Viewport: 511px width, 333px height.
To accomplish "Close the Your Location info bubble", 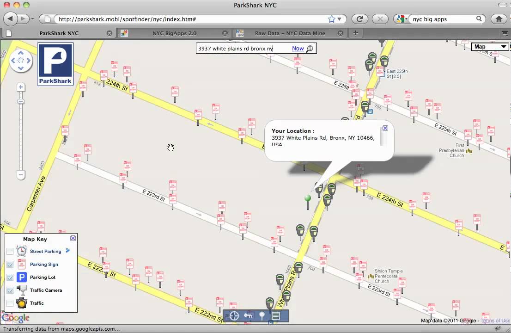I will [385, 128].
